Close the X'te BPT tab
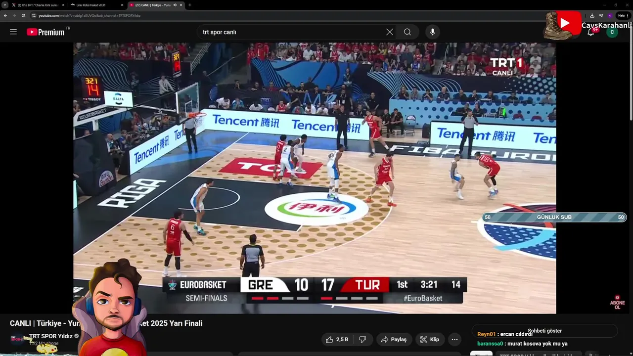This screenshot has height=356, width=633. point(63,5)
